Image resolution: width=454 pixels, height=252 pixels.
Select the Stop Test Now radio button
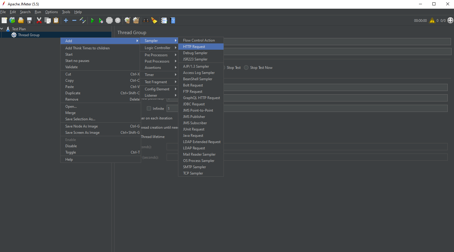(246, 68)
